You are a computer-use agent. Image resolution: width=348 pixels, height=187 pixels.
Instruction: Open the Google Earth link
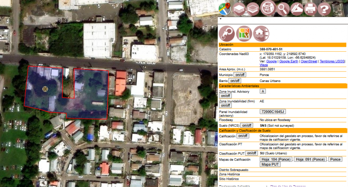(x=289, y=62)
